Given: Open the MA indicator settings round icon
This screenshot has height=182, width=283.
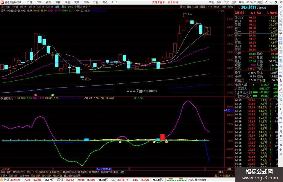Looking at the screenshot, I should 19,11.
